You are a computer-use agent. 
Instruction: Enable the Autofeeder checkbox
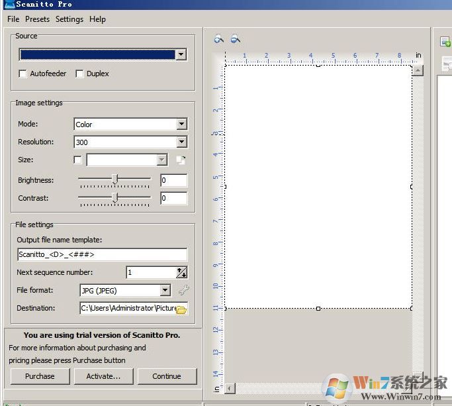pos(23,74)
